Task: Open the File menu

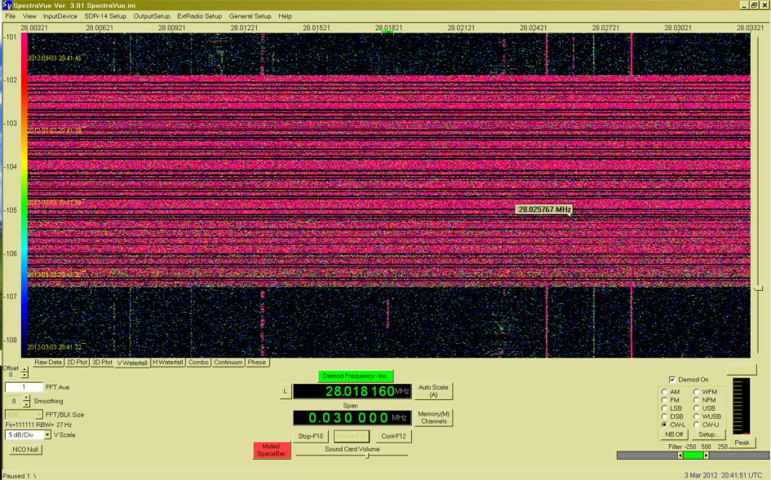Action: [11, 16]
